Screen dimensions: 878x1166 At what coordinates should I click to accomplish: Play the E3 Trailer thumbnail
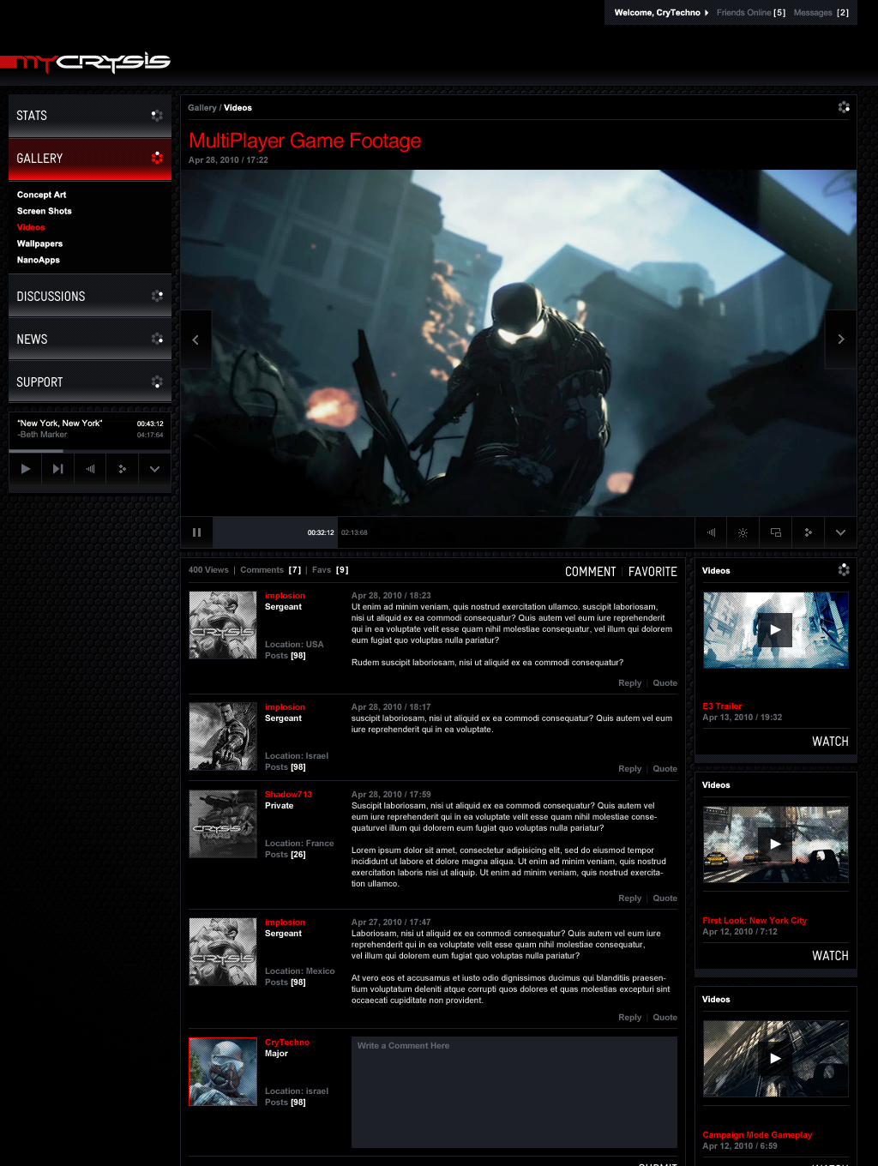(775, 630)
